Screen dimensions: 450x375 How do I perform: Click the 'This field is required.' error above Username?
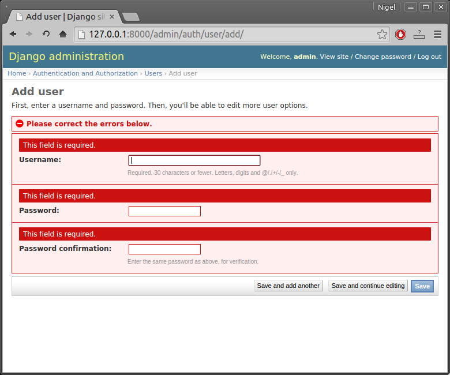(225, 145)
